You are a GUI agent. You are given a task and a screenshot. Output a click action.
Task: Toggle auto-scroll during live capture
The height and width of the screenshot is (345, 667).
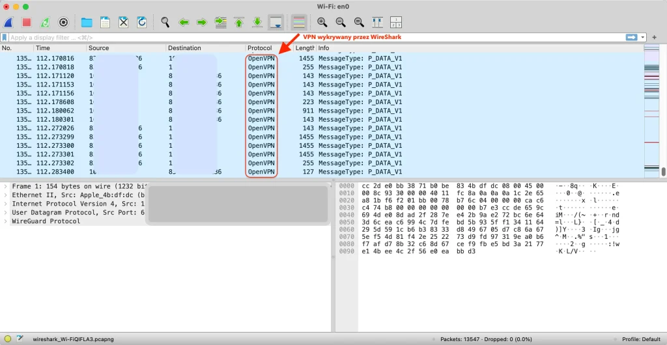276,22
